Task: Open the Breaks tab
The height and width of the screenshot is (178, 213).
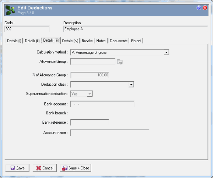Action: click(x=87, y=41)
